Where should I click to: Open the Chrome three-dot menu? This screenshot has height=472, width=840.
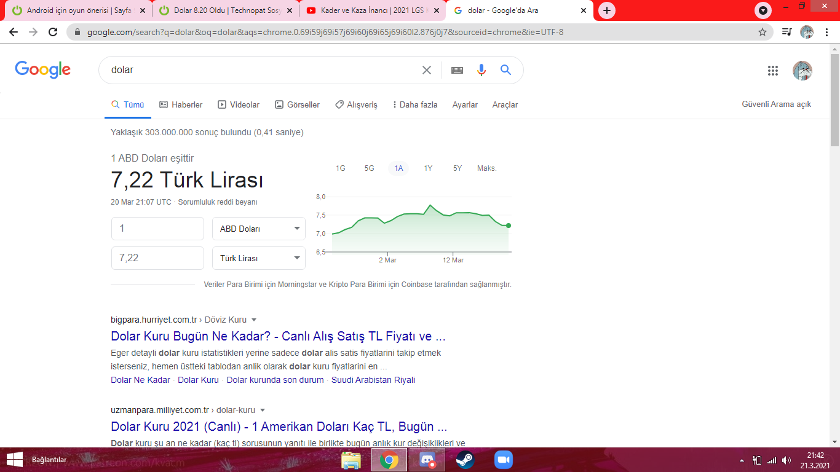coord(826,32)
